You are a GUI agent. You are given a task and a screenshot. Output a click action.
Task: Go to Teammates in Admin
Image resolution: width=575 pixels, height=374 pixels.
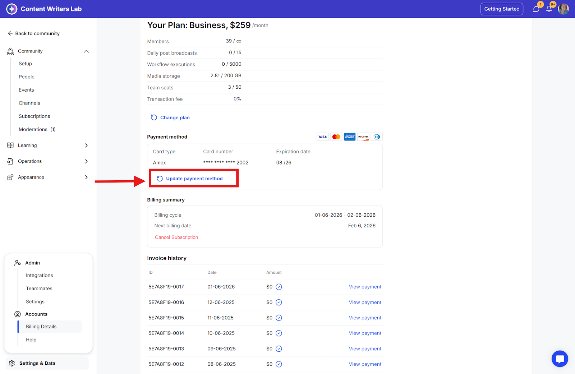(x=39, y=288)
